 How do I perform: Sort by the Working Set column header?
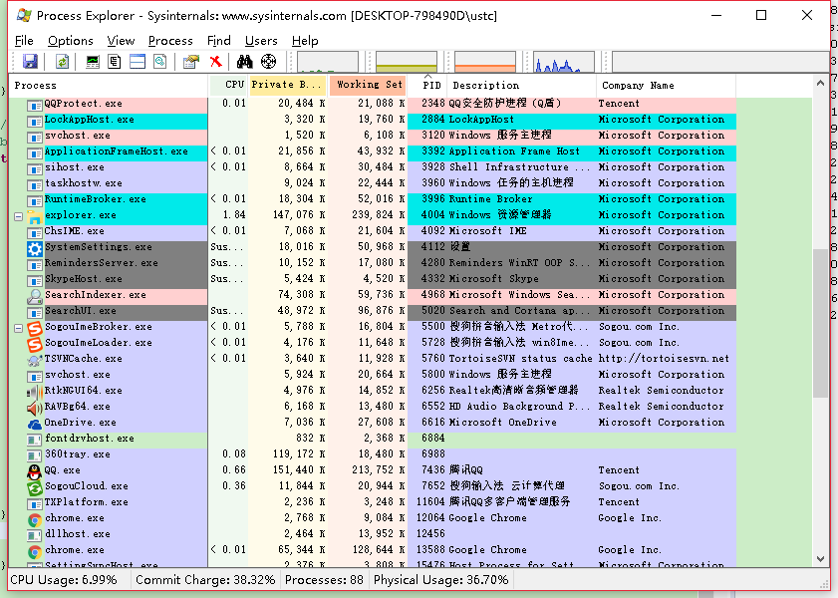tap(368, 85)
